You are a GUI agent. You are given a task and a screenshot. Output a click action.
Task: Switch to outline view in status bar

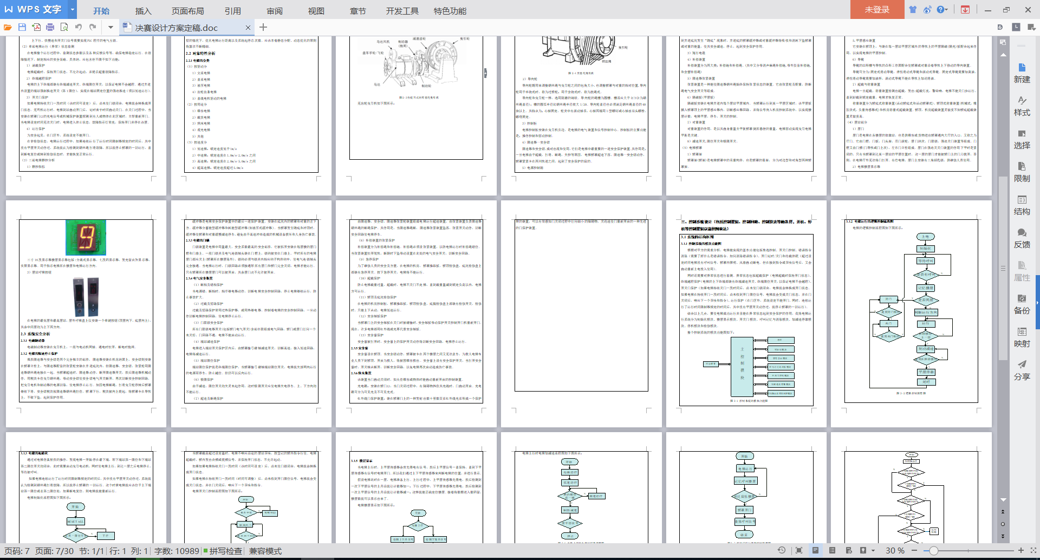[832, 550]
